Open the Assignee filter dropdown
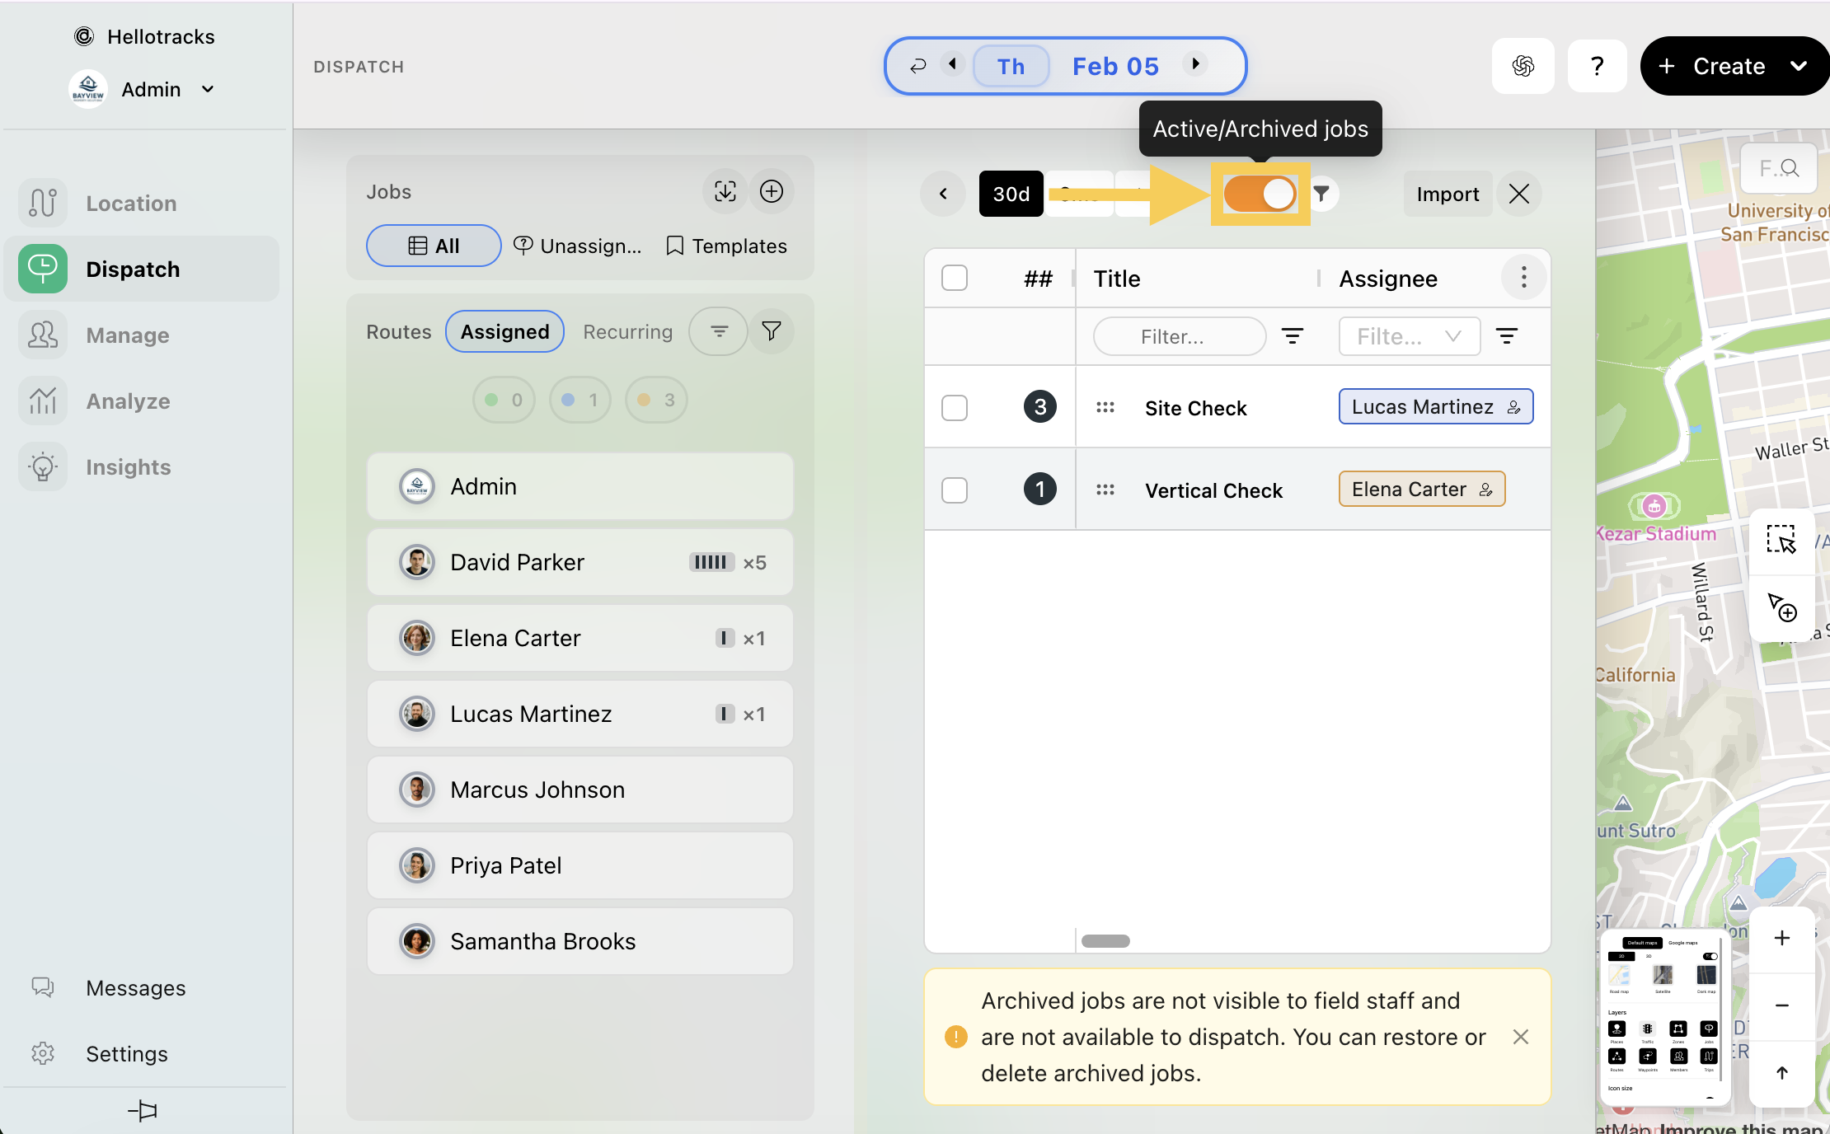This screenshot has height=1134, width=1830. (1409, 336)
